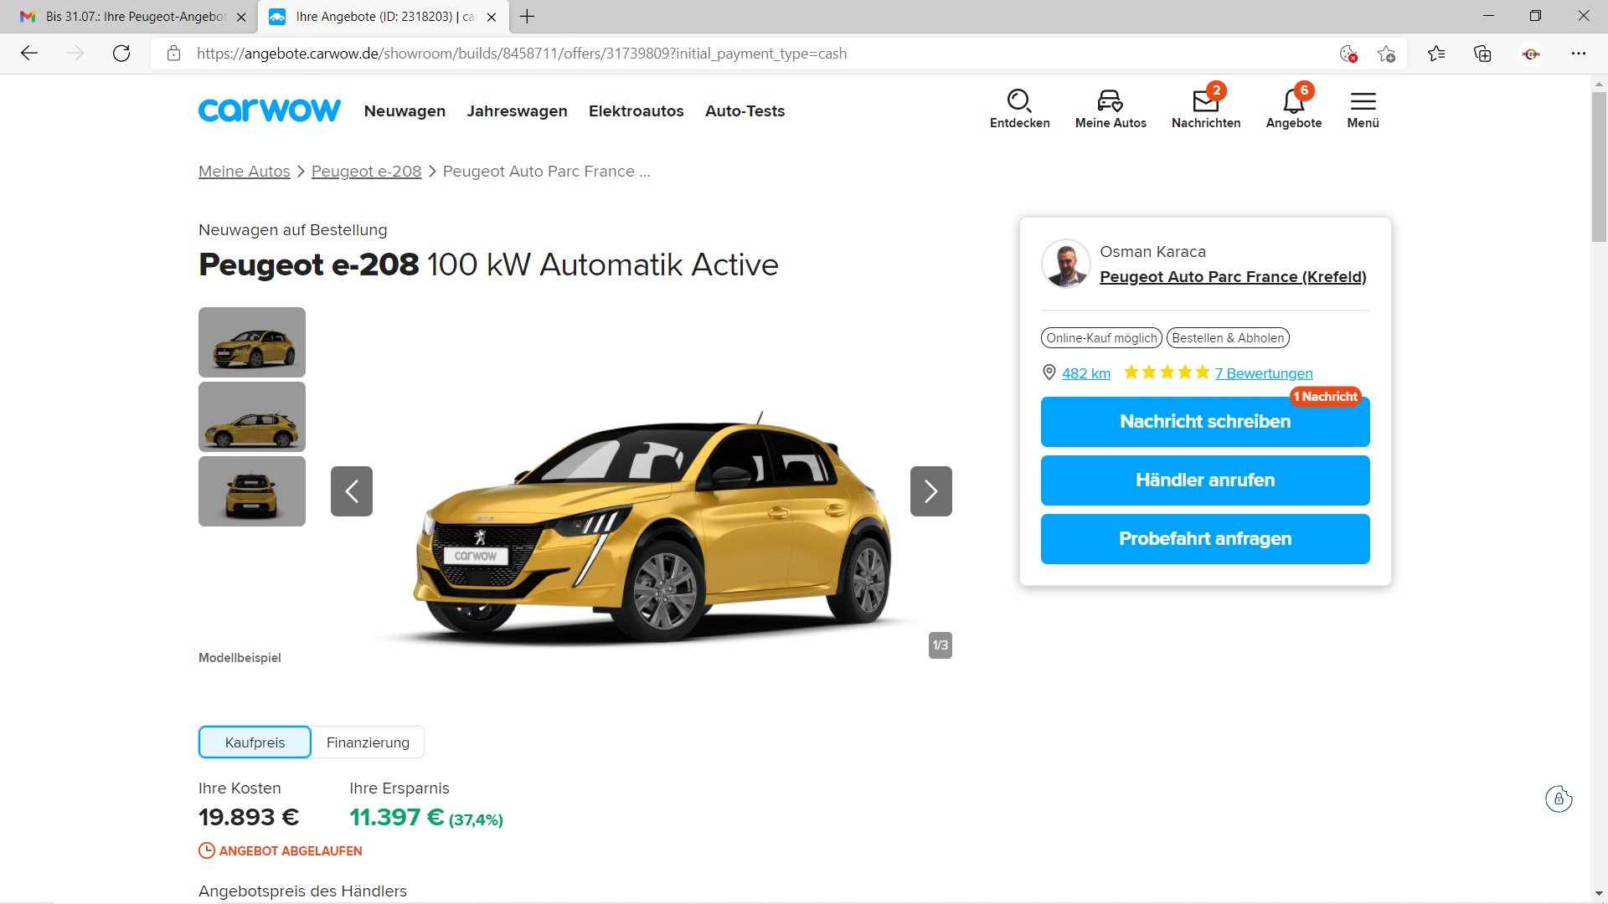Select the rear view car thumbnail

(252, 491)
